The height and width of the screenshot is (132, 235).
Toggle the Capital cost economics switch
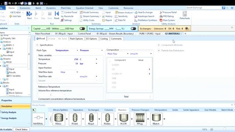pos(82,29)
